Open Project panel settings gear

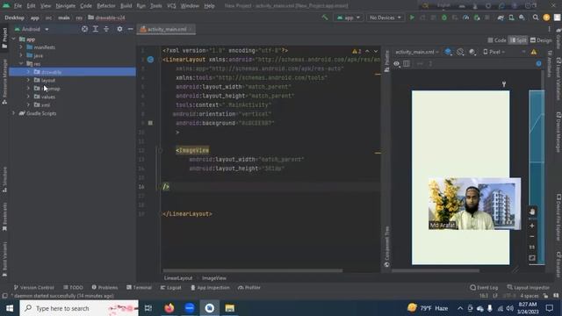point(119,29)
